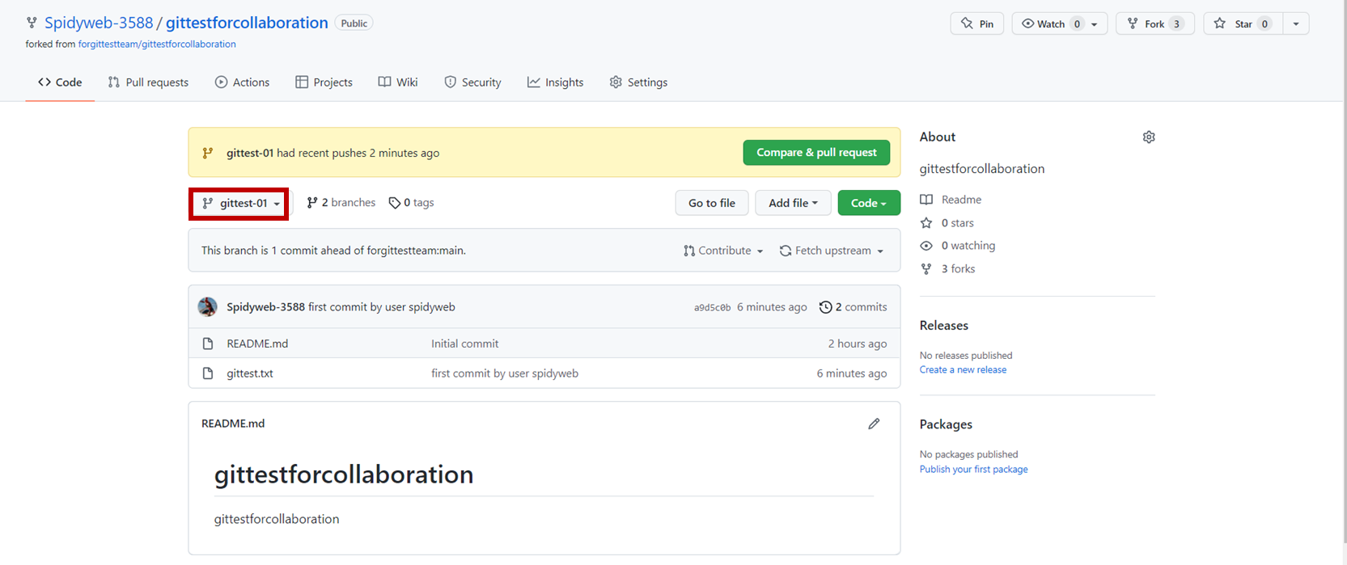The image size is (1347, 565).
Task: Click the branch icon in yellow banner
Action: pyautogui.click(x=208, y=153)
